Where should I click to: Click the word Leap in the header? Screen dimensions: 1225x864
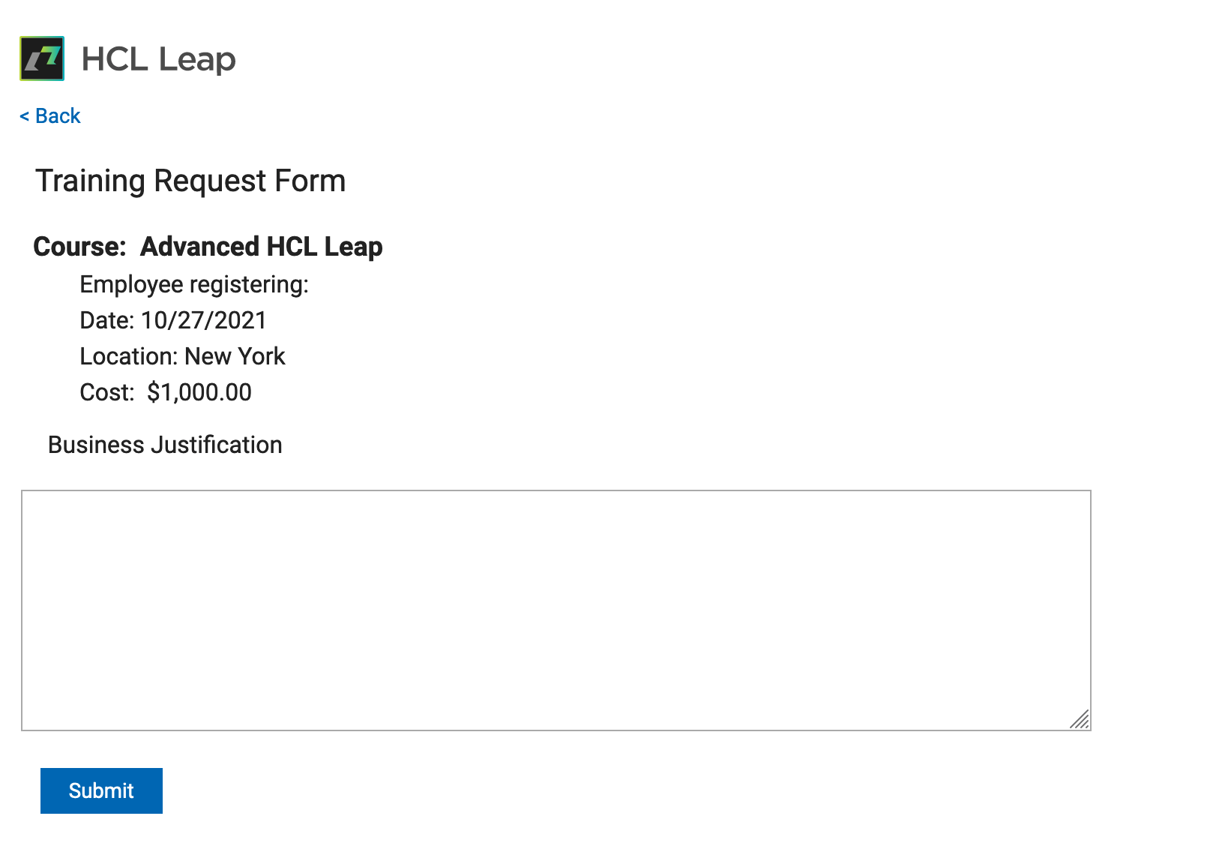[197, 60]
